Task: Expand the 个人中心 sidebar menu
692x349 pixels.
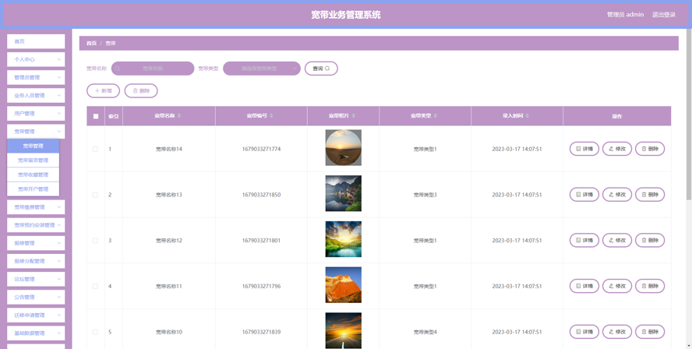Action: [36, 59]
